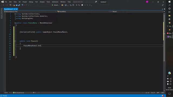Screen dimensions: 173x97
Task: Click the No issues found indicator
Action: point(18,93)
